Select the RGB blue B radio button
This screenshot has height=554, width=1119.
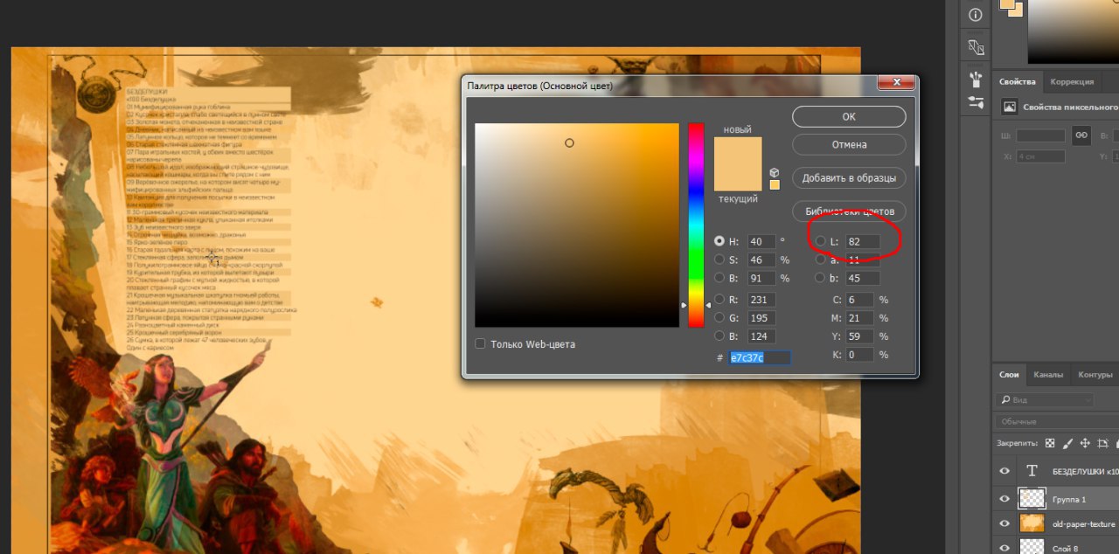(719, 336)
